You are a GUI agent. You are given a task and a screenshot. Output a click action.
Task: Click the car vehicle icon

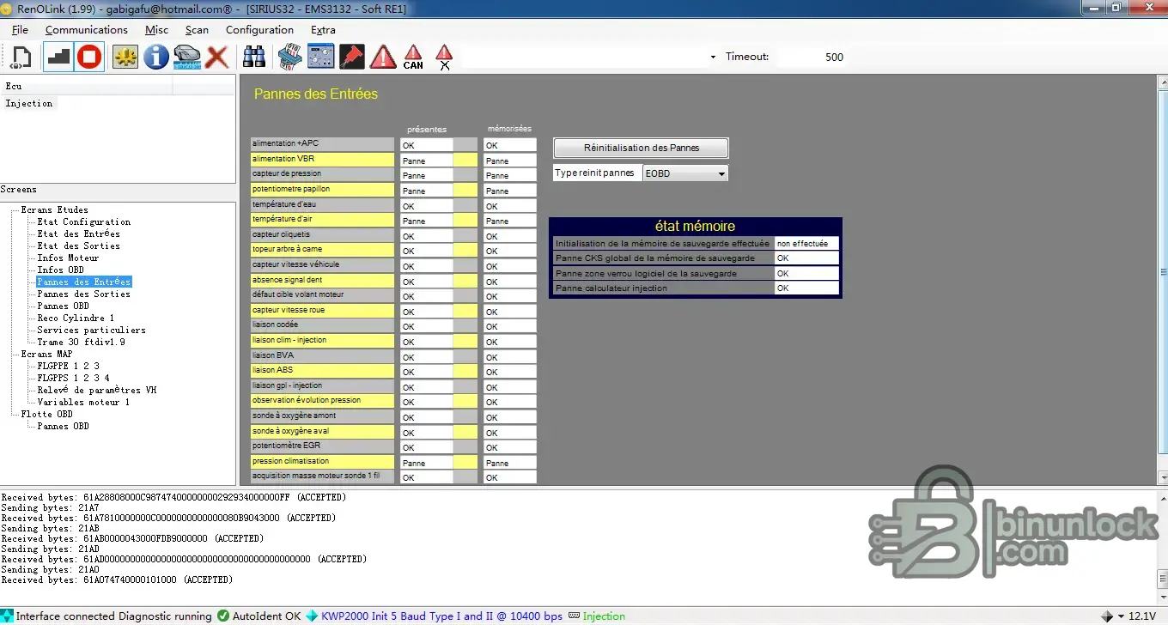[186, 58]
